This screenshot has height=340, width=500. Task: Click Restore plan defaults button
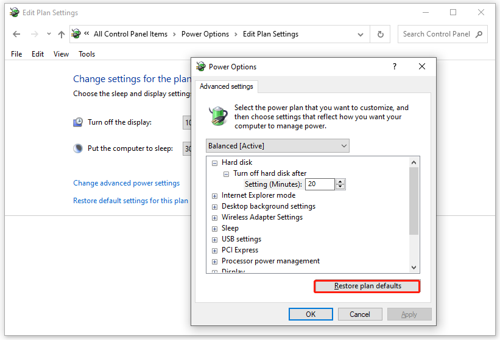coord(367,286)
